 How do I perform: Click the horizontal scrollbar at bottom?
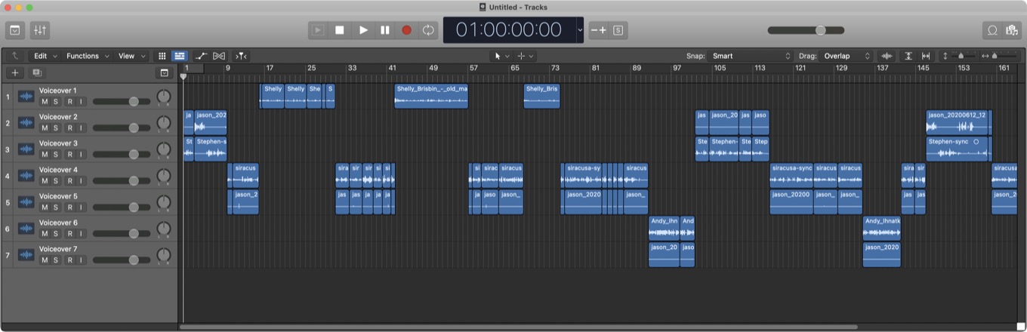(x=518, y=327)
